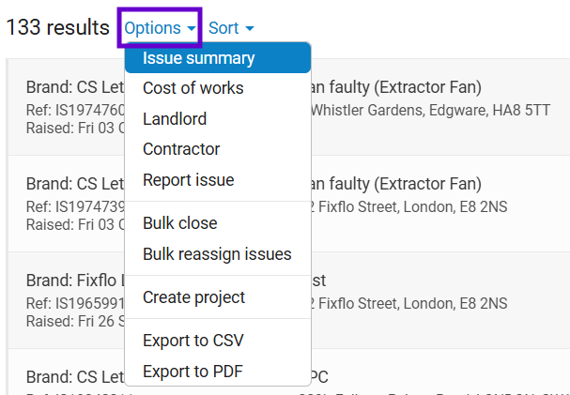
Task: Select Create project option
Action: click(218, 297)
